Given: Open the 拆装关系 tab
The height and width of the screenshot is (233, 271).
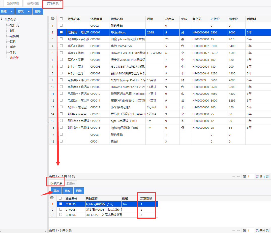Looking at the screenshot, I should [x=56, y=183].
